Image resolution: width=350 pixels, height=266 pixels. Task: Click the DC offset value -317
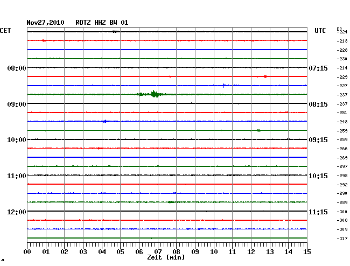point(342,239)
